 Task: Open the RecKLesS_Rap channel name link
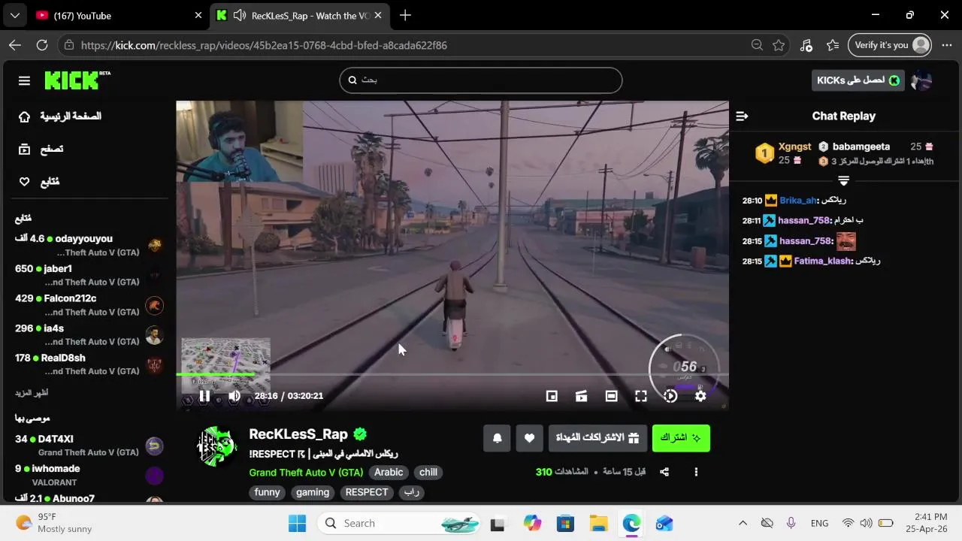point(298,434)
